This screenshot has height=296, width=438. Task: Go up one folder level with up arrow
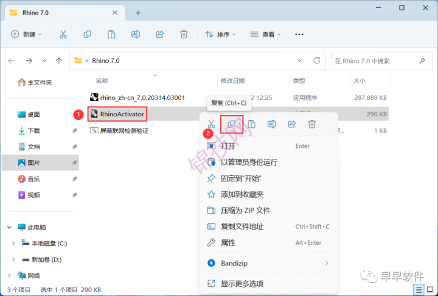point(59,61)
